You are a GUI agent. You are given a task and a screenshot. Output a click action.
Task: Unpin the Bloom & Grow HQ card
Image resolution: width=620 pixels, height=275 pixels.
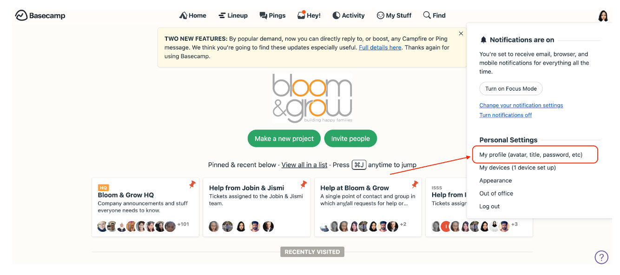(192, 185)
